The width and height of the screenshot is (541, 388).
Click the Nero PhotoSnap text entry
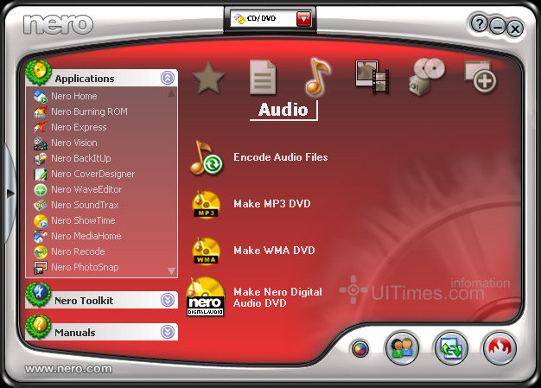click(85, 267)
